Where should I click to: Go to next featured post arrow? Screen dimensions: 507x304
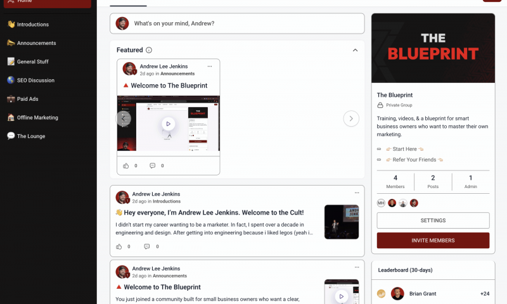[351, 118]
